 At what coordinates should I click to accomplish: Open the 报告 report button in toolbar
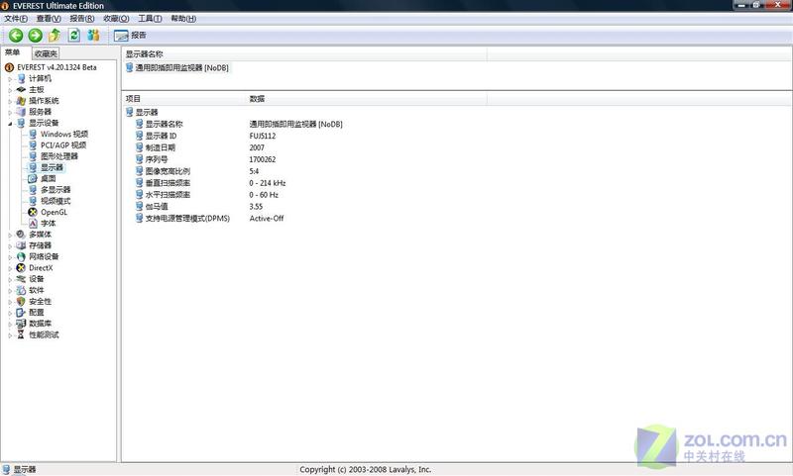tap(130, 36)
